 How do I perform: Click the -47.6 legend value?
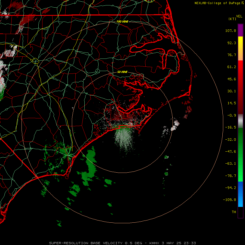point(231,152)
